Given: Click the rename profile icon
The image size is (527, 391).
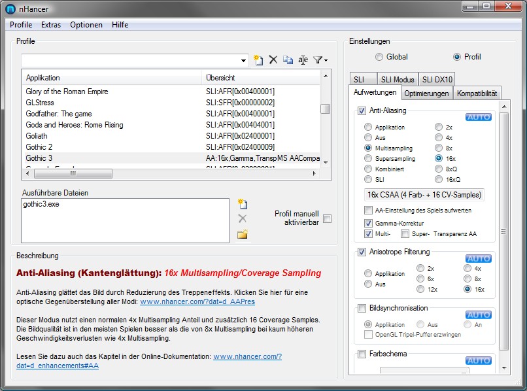Looking at the screenshot, I should [x=303, y=60].
